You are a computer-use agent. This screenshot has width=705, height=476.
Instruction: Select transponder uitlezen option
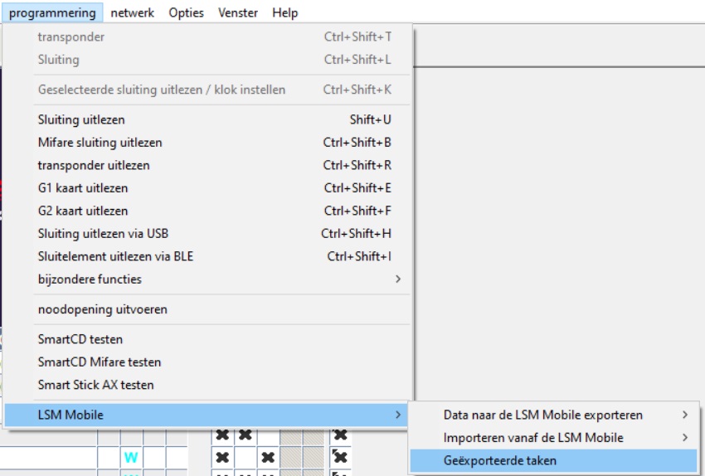pos(93,165)
